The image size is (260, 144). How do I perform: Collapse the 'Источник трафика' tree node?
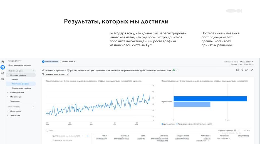[x=8, y=75]
